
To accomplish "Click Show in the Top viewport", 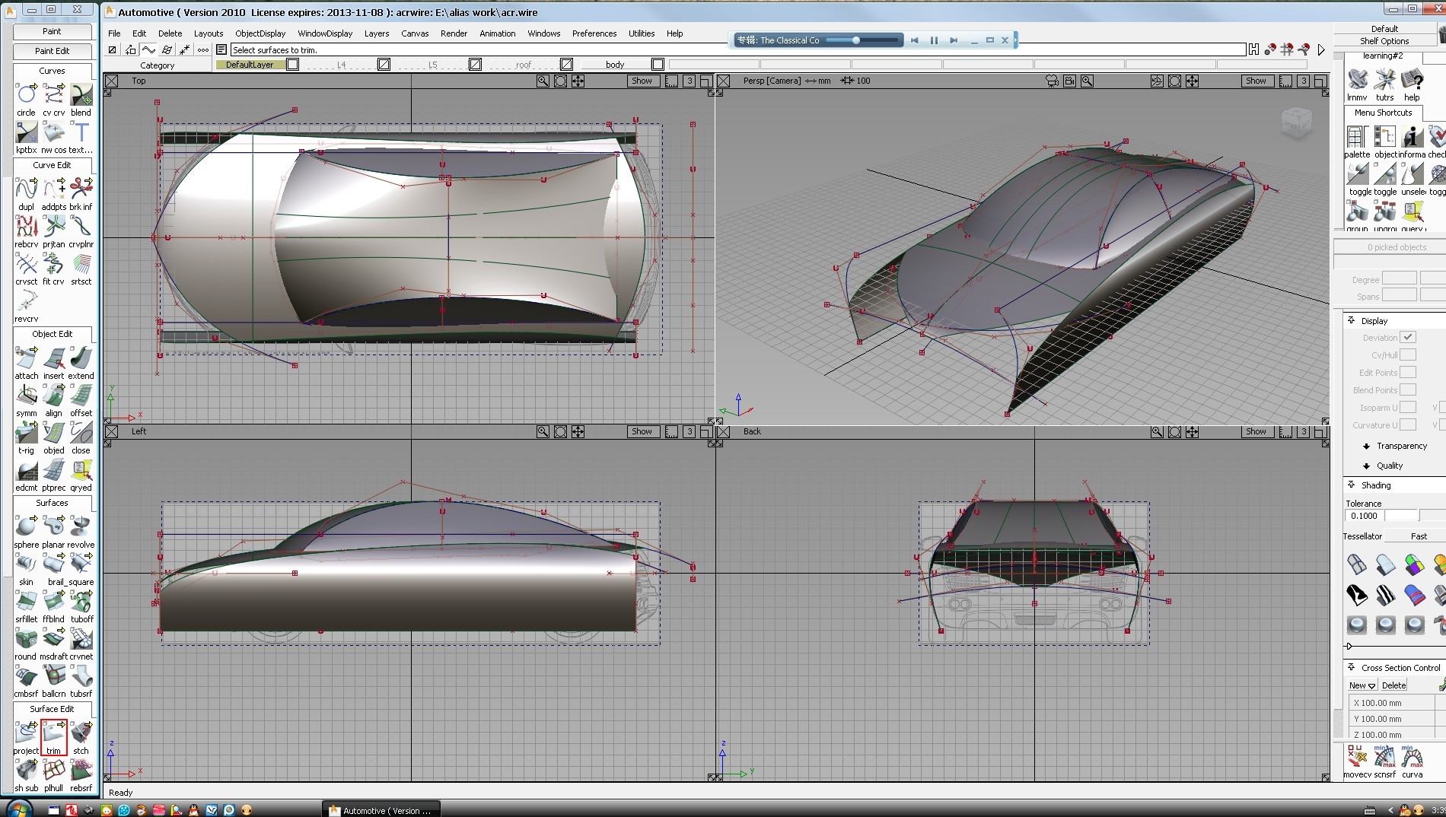I will pos(641,81).
